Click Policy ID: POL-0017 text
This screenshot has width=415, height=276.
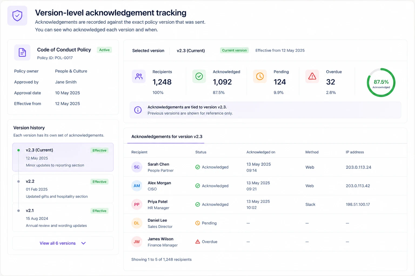coord(55,58)
